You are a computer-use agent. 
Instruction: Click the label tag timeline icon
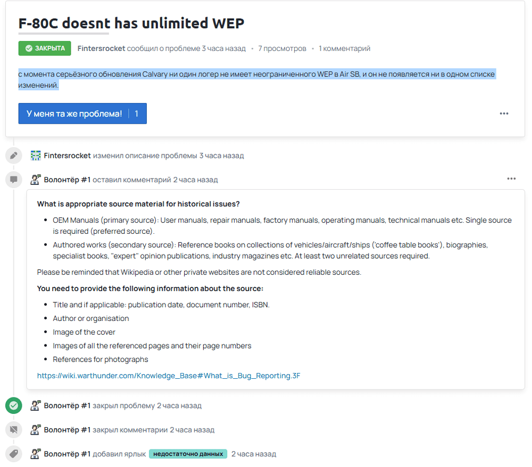pyautogui.click(x=14, y=454)
